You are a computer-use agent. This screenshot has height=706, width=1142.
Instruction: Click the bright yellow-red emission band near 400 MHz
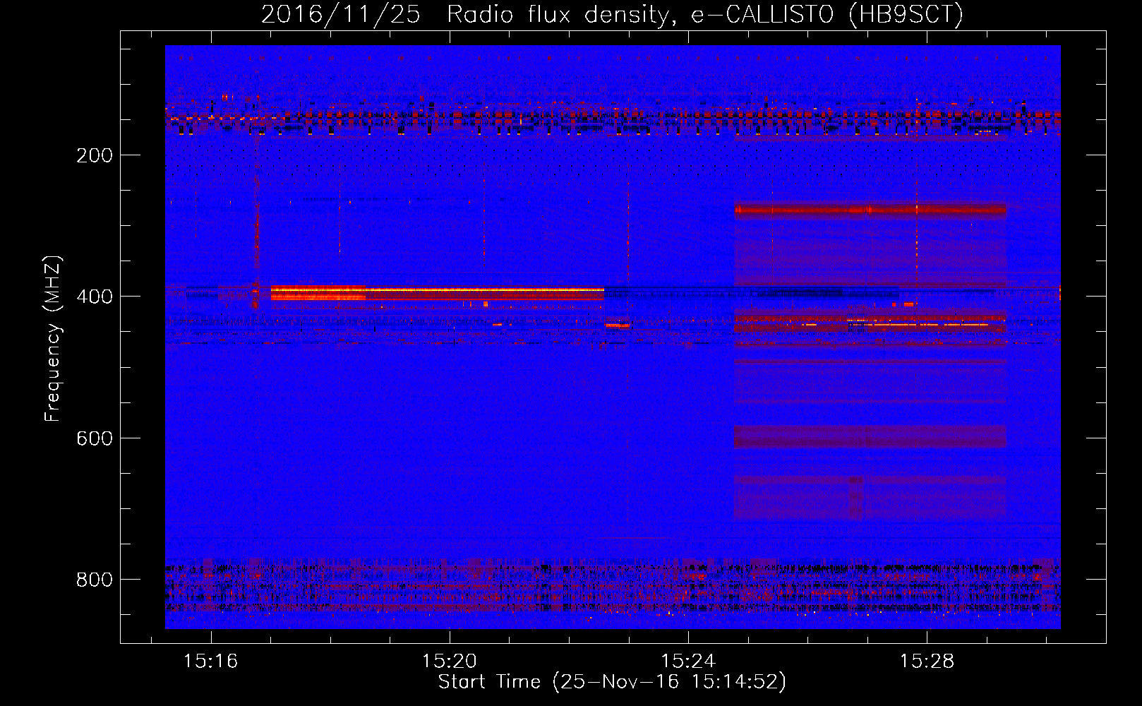[437, 293]
